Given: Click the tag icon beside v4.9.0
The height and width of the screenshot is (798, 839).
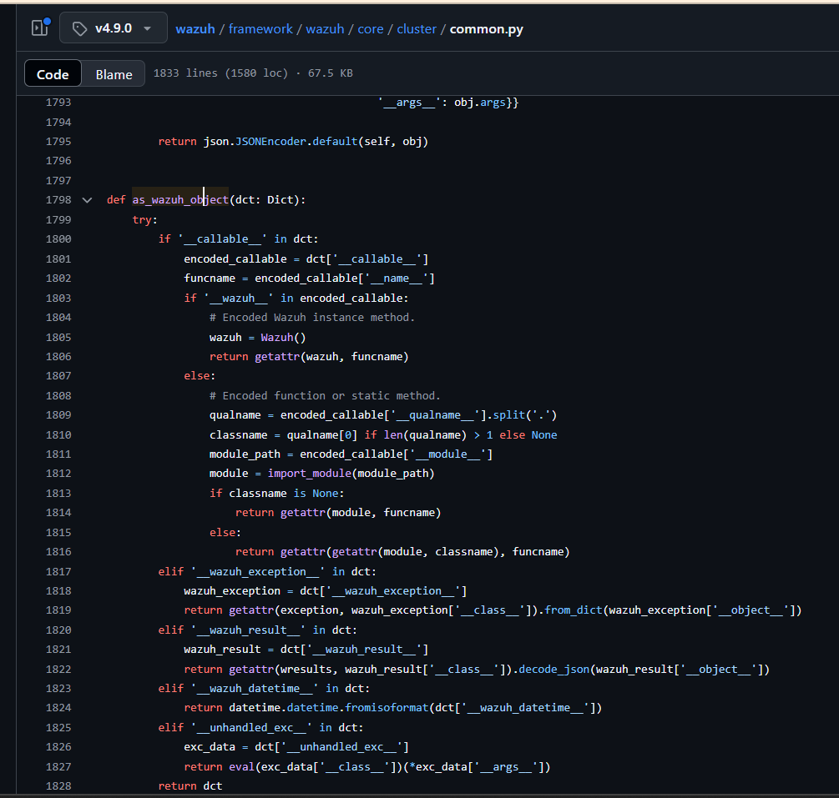Looking at the screenshot, I should click(x=80, y=29).
